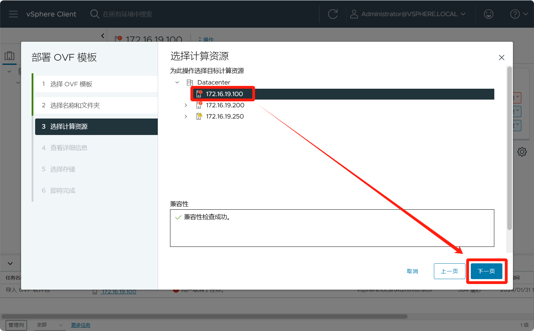Screen dimensions: 534x331
Task: Go to step 2 选择名称和文件夹
Action: click(96, 106)
